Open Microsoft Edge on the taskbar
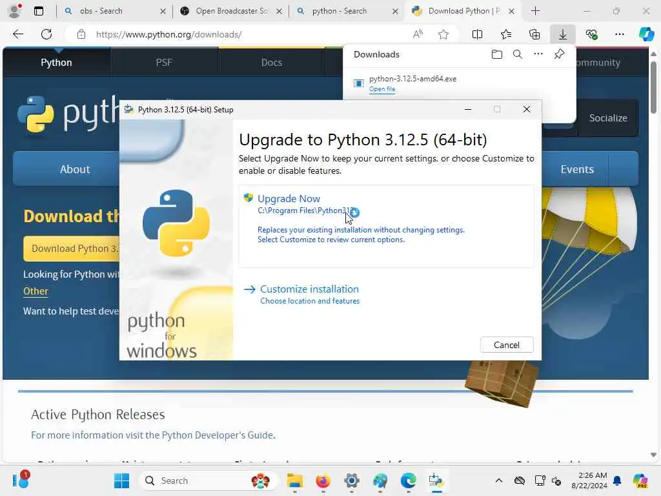661x496 pixels. [408, 480]
